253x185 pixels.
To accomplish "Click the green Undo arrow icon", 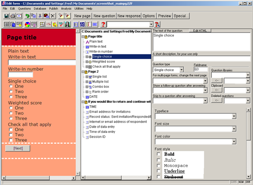I will [x=28, y=16].
